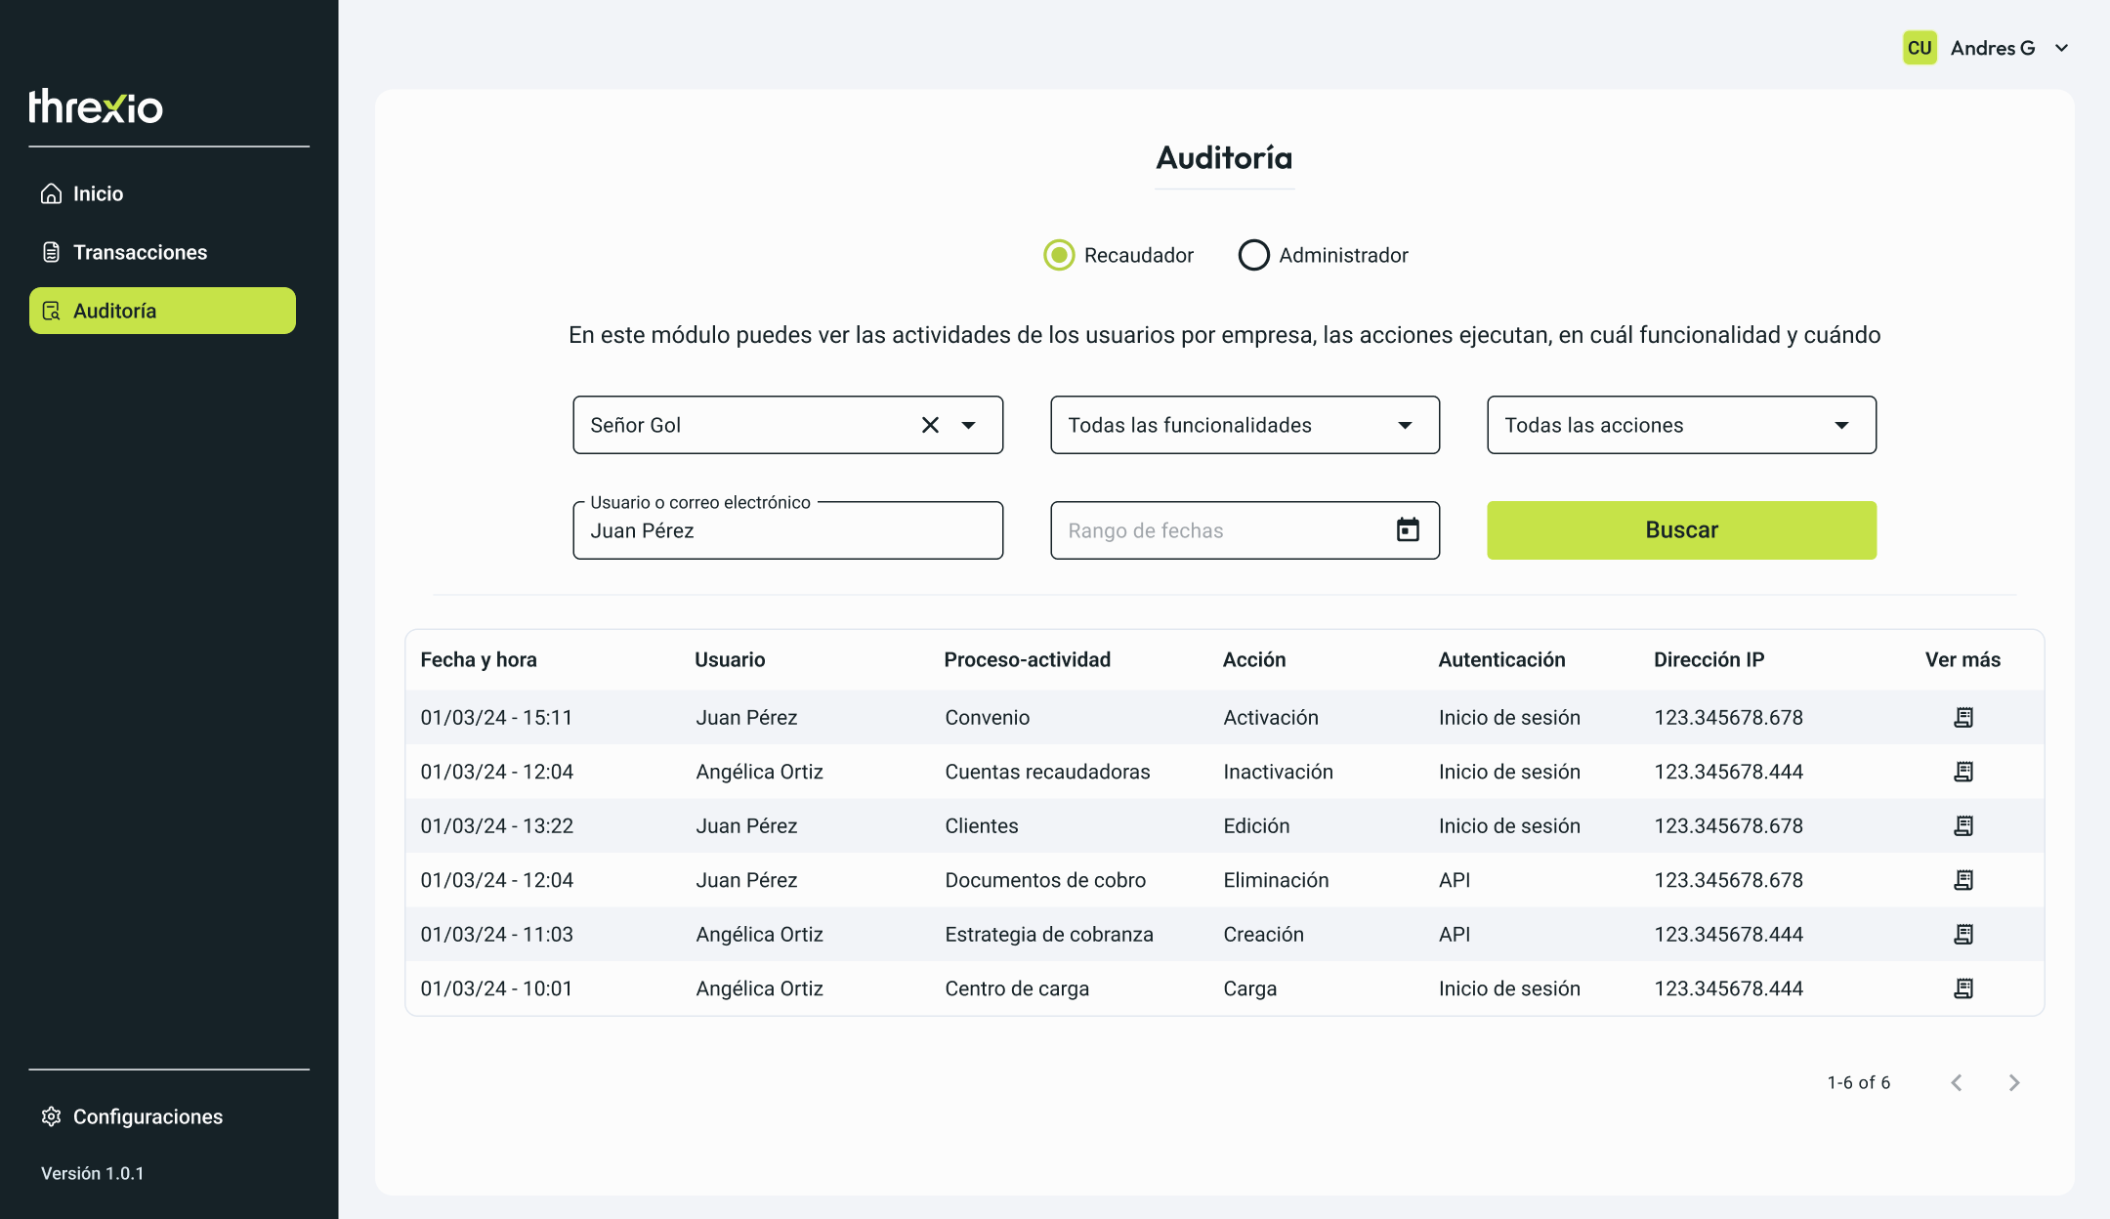
Task: Go to next page of results
Action: coord(2014,1082)
